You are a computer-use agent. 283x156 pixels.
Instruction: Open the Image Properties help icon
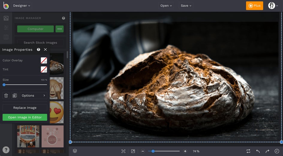(x=38, y=50)
